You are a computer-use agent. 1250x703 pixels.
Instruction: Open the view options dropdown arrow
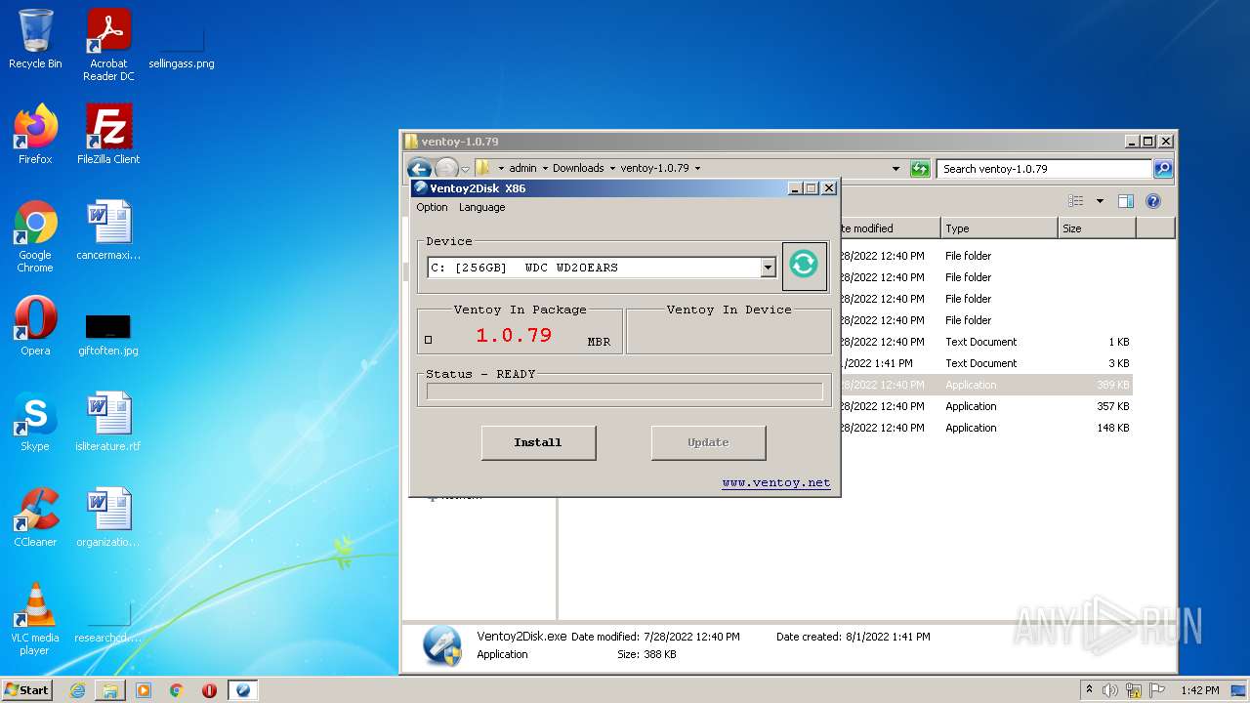pyautogui.click(x=1100, y=201)
